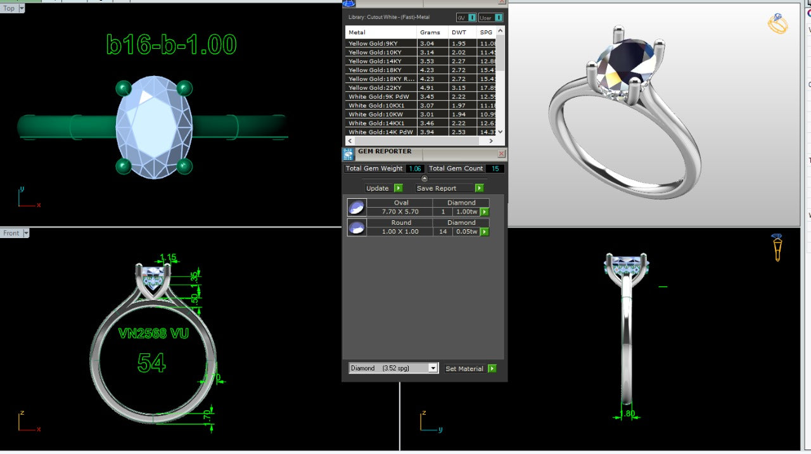Click the round gem count 14 cell
This screenshot has width=811, height=454.
coord(443,232)
